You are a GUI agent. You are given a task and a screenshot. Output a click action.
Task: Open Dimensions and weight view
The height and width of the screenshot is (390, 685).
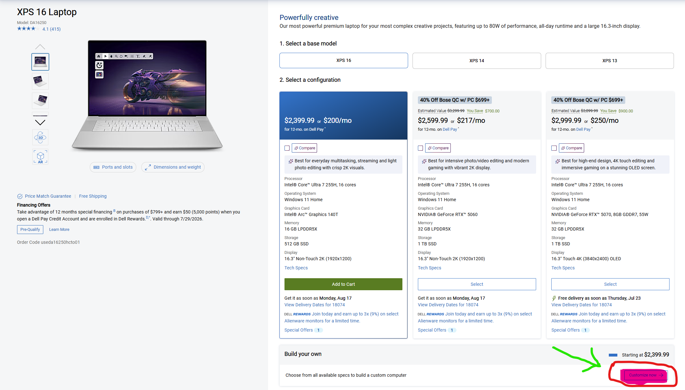pyautogui.click(x=173, y=167)
